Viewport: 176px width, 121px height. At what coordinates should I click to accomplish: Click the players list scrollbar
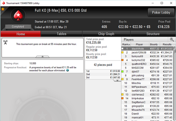point(174,84)
